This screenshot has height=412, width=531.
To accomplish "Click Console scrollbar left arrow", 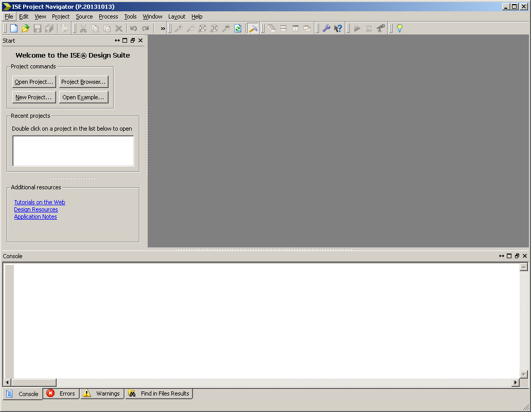I will [x=7, y=383].
